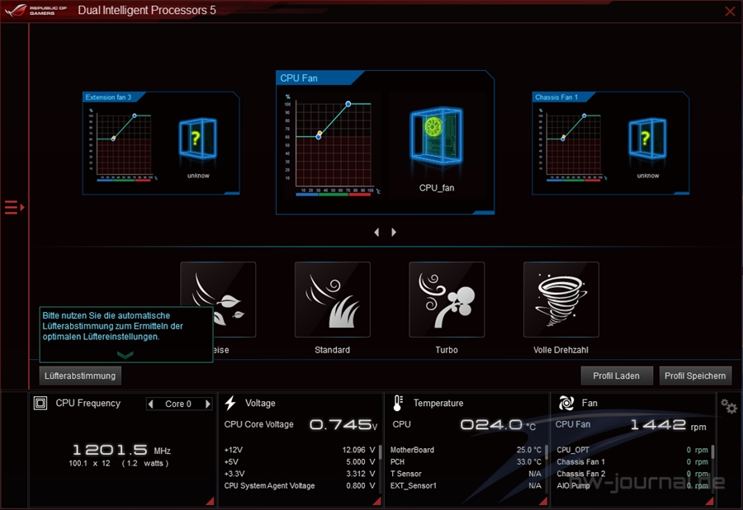743x510 pixels.
Task: Click the top curve point on Extension fan 3 graph
Action: coord(135,116)
